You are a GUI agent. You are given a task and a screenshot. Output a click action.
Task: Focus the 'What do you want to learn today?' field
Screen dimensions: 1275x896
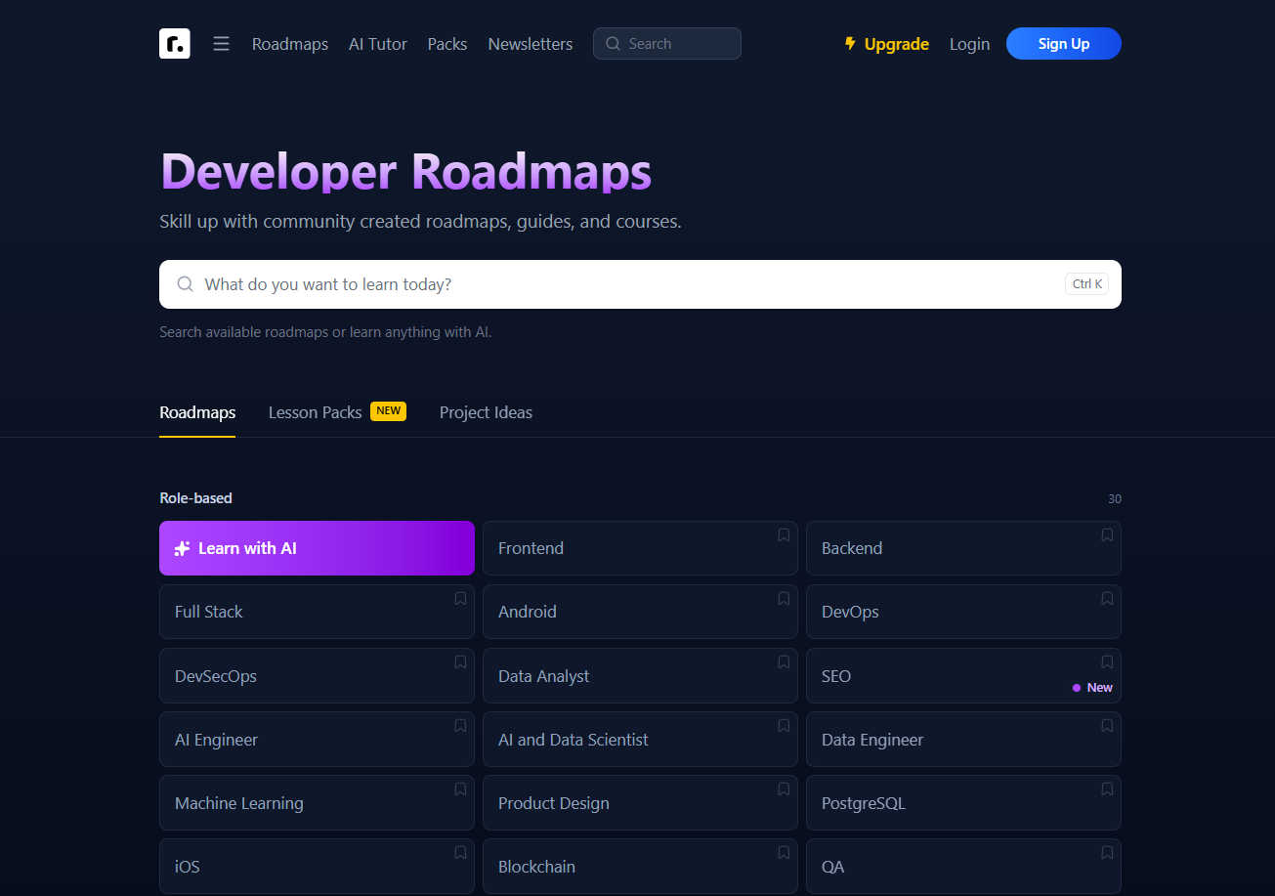click(x=640, y=284)
